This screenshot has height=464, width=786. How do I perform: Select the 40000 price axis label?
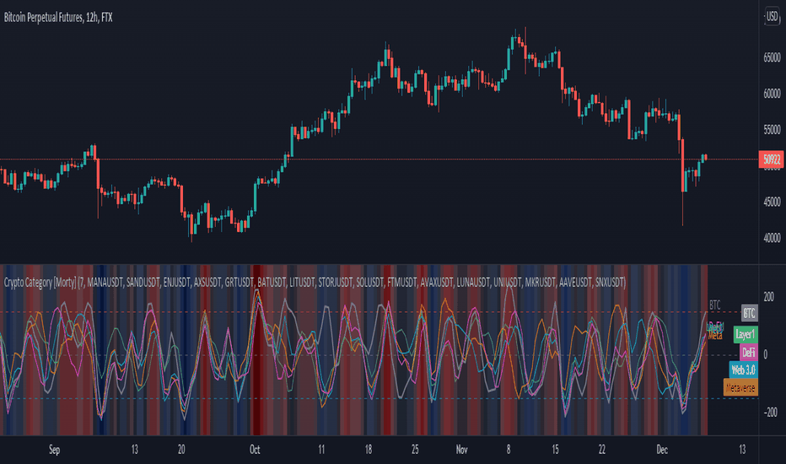[x=772, y=238]
